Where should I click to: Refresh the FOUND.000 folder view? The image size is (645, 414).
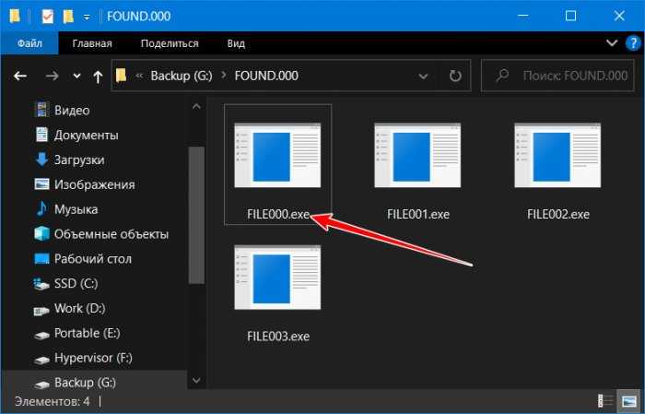(x=455, y=76)
